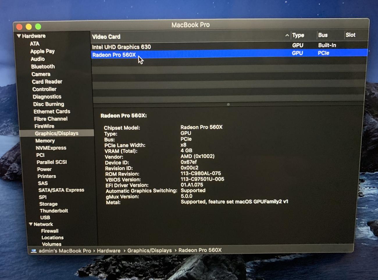
Task: Open Firewall under Network
Action: (50, 231)
